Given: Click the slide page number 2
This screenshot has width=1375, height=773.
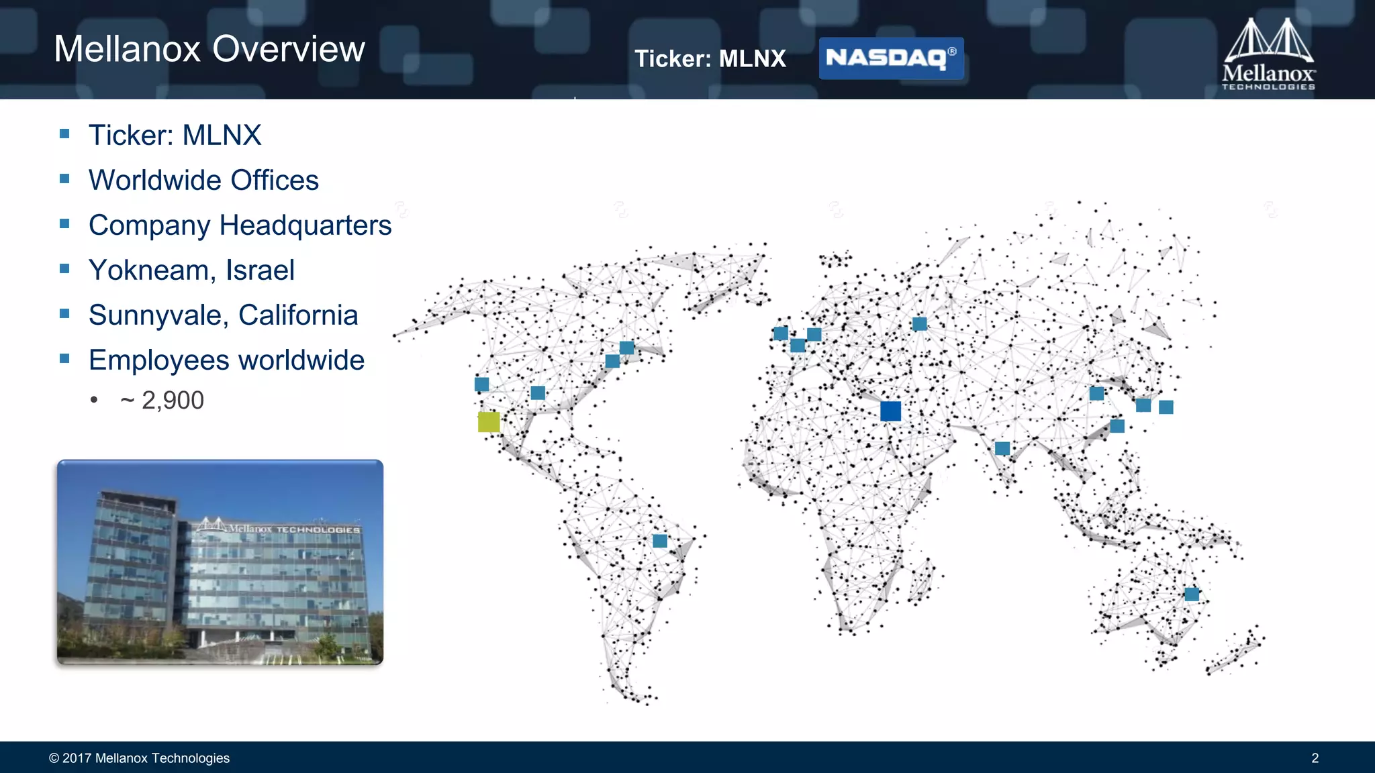Looking at the screenshot, I should [1315, 758].
